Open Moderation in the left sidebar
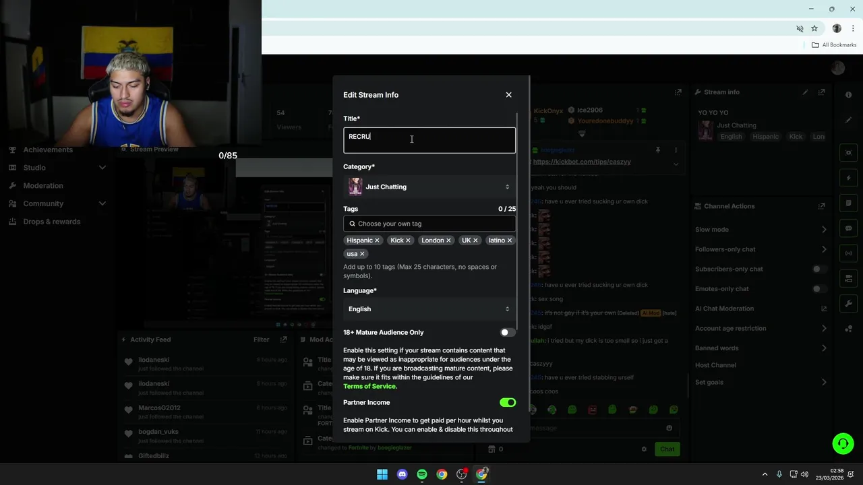 (x=43, y=186)
